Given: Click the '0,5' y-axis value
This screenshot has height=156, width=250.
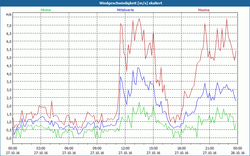Looking at the screenshot, I should [x=9, y=130].
